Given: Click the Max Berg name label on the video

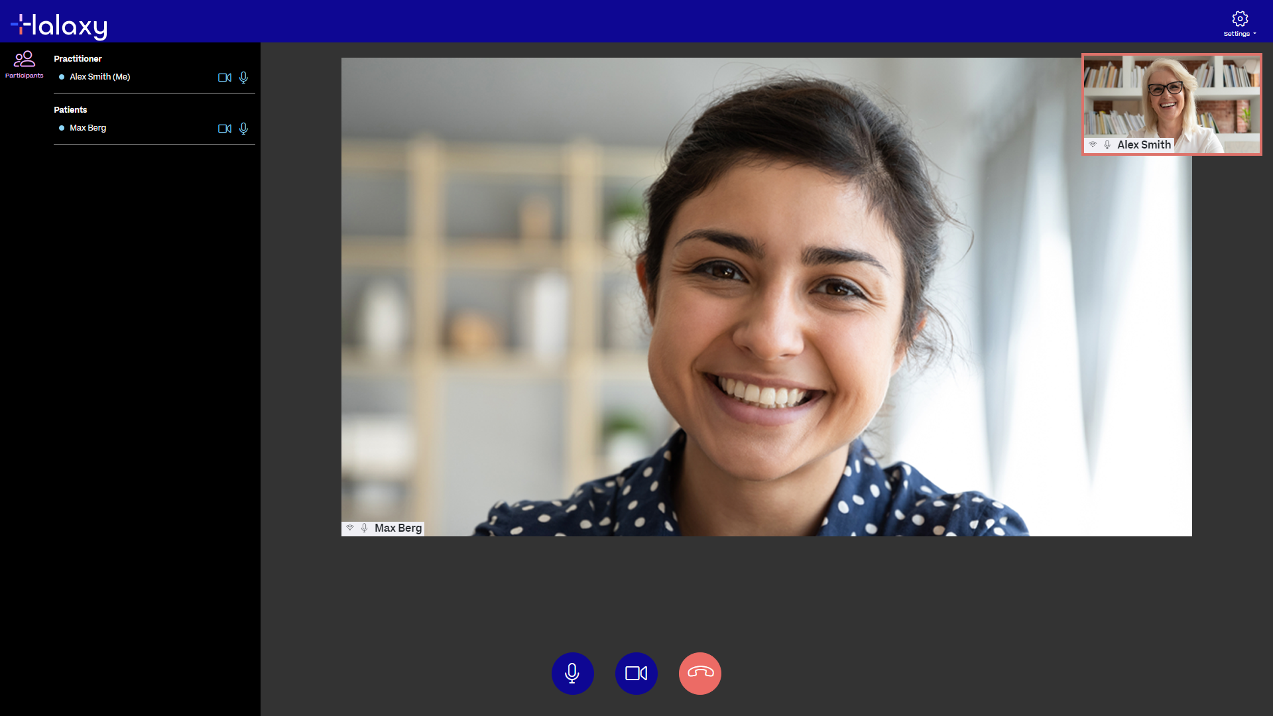Looking at the screenshot, I should 398,528.
